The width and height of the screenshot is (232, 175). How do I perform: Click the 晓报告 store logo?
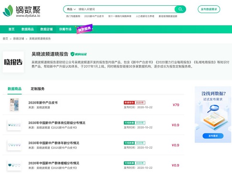(13, 62)
